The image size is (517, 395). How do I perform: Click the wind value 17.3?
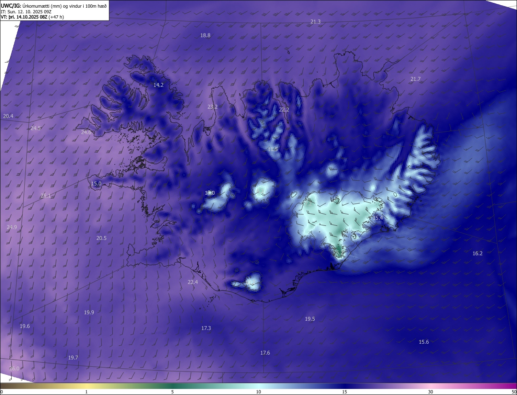click(206, 328)
